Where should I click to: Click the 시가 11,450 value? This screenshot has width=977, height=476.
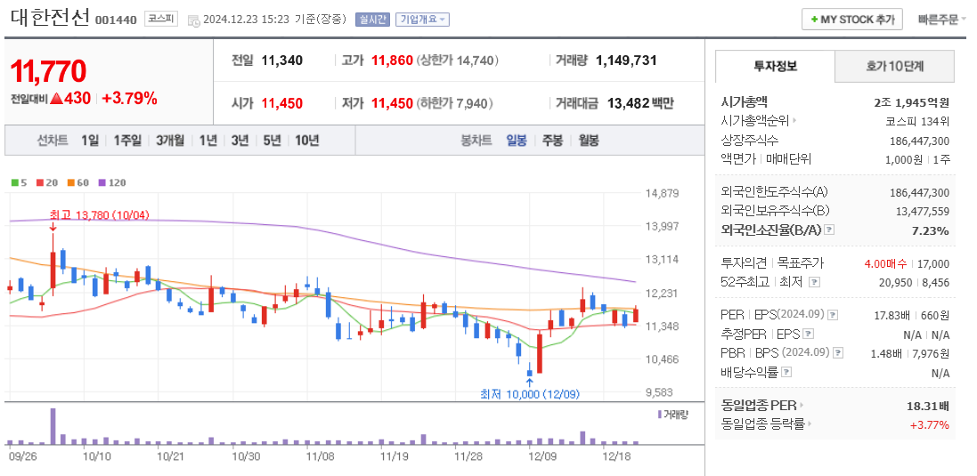click(281, 104)
